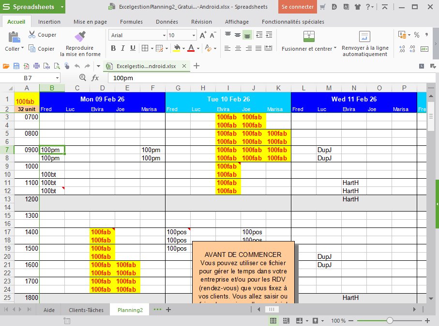
Task: Click the Copier icon
Action: point(32,49)
